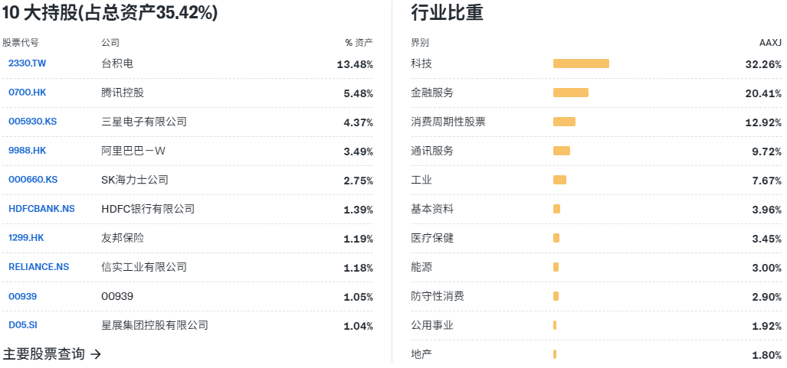
Task: Click the 腾讯控股 company name
Action: [x=123, y=93]
